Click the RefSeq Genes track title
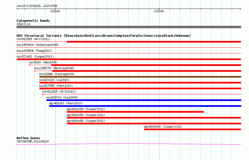 tap(28, 138)
